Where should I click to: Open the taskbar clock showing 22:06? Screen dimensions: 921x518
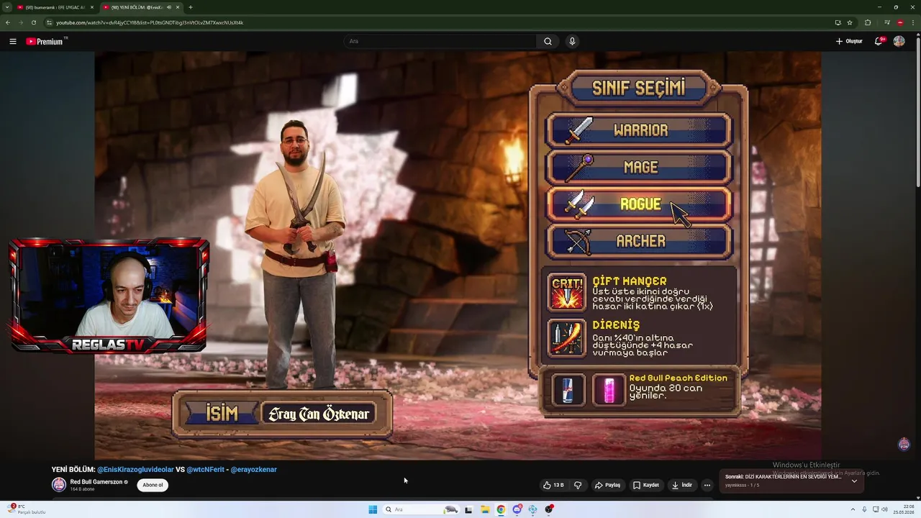point(903,509)
